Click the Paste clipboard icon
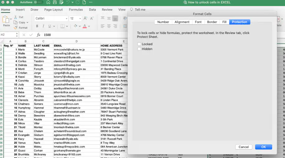 coord(6,19)
